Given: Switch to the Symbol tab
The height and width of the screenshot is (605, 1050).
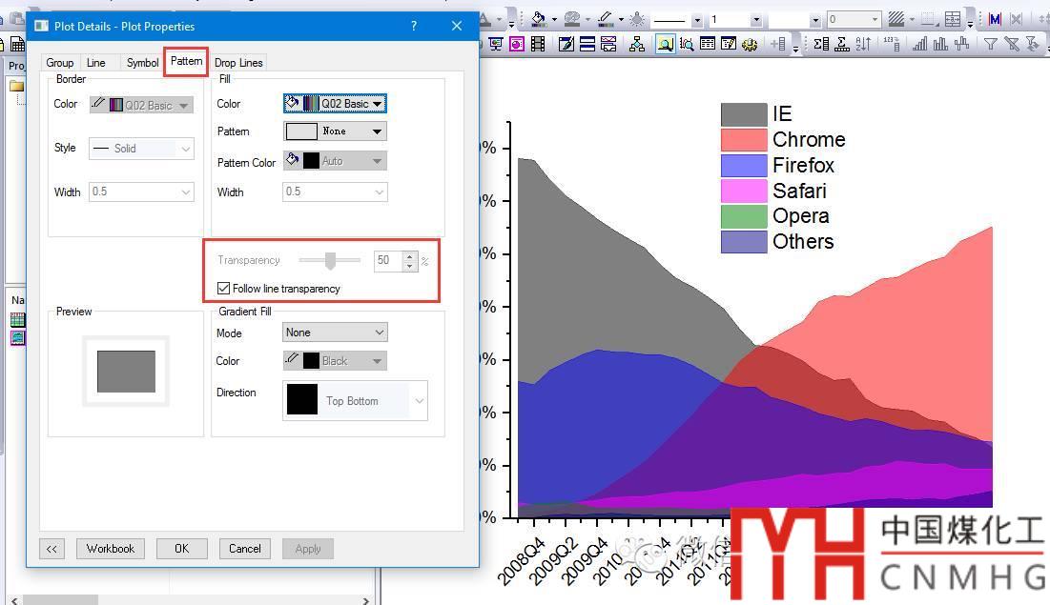Looking at the screenshot, I should coord(142,63).
